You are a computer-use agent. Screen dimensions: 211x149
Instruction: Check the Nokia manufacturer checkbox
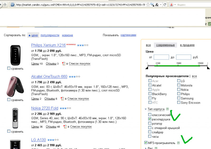coord(179,89)
